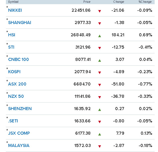This screenshot has width=158, height=152.
Task: Click the red down arrow for NIKKEI
Action: click(x=100, y=11)
